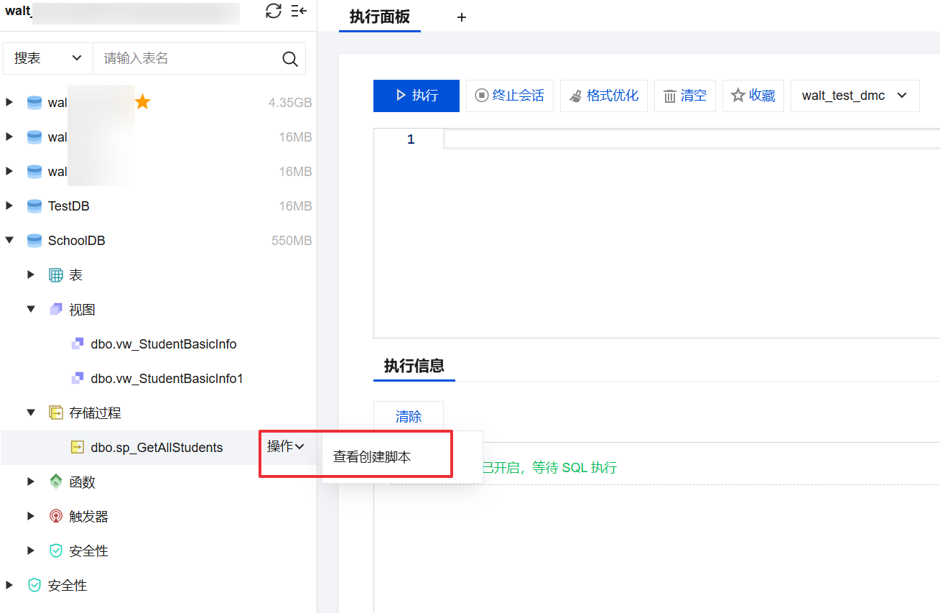
Task: Open the 操作 dropdown for sp_GetAllStudents
Action: pos(285,447)
